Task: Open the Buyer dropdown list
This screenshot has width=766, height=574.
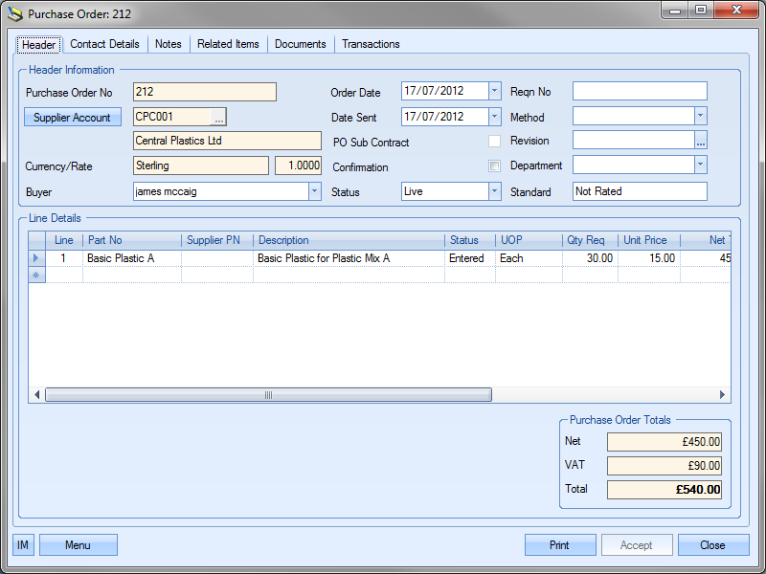Action: [314, 191]
